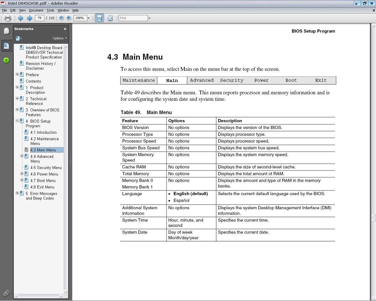Viewport: 376px width, 301px height.
Task: Open the zoom percentage dropdown arrow
Action: 88,18
